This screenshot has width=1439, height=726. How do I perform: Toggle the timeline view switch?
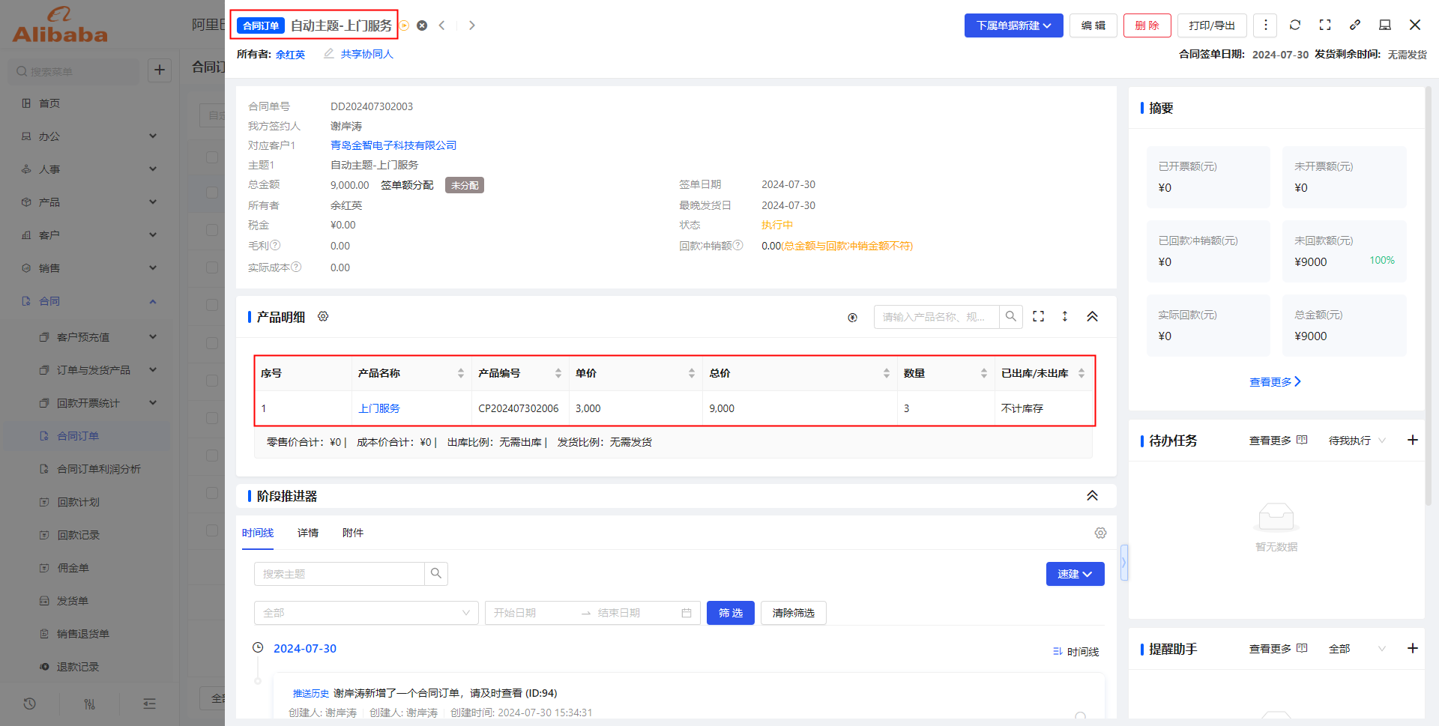click(1076, 652)
